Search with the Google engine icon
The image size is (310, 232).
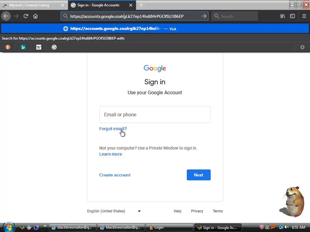(54, 47)
